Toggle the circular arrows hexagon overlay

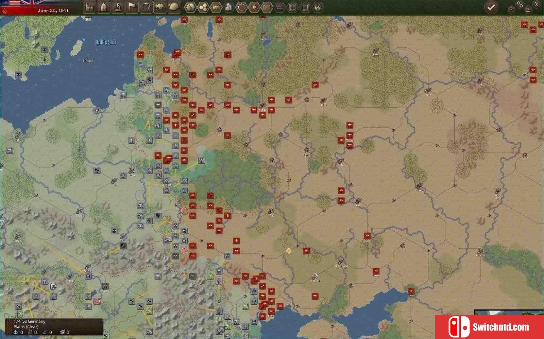click(x=241, y=7)
